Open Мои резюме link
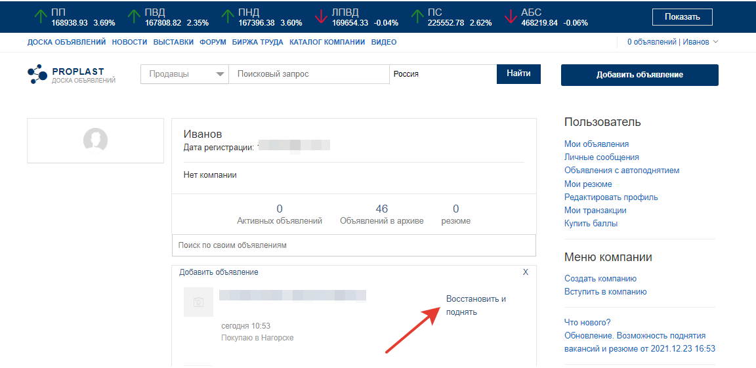 pyautogui.click(x=588, y=184)
